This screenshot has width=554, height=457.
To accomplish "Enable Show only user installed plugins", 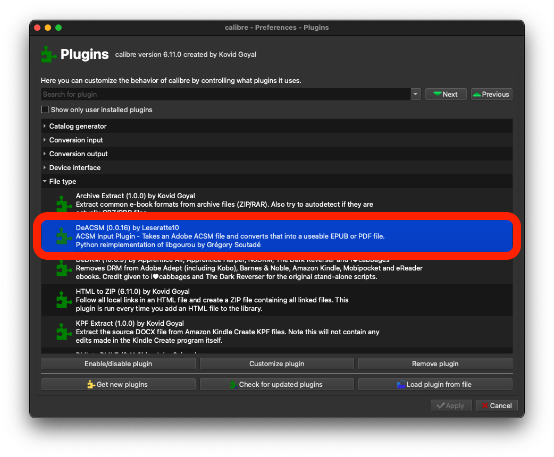I will coord(45,109).
